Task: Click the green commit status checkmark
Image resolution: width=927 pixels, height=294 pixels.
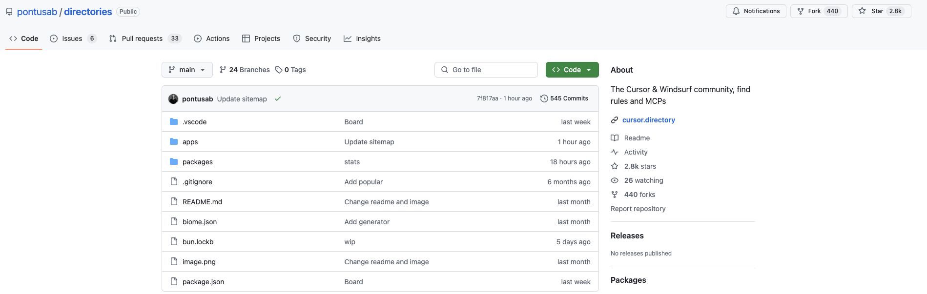Action: [278, 99]
